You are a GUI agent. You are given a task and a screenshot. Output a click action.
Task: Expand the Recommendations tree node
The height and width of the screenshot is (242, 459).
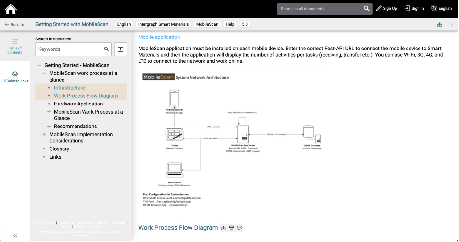pos(49,126)
